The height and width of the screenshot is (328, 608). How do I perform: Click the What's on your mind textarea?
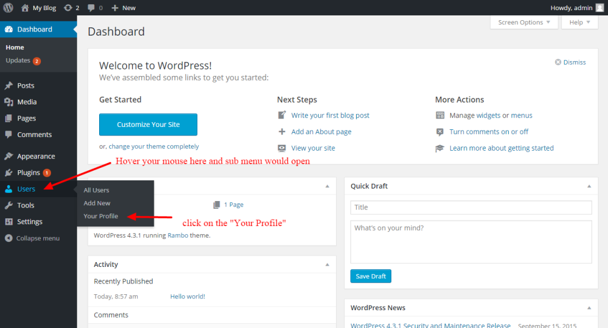(x=471, y=242)
